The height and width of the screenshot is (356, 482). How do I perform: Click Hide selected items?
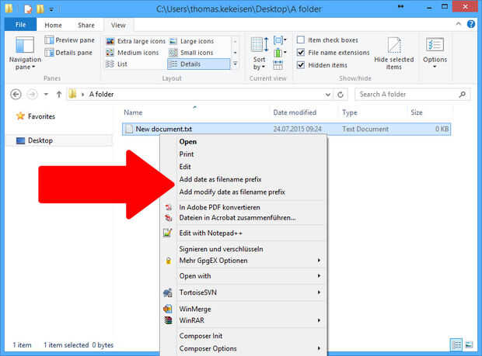(x=394, y=54)
